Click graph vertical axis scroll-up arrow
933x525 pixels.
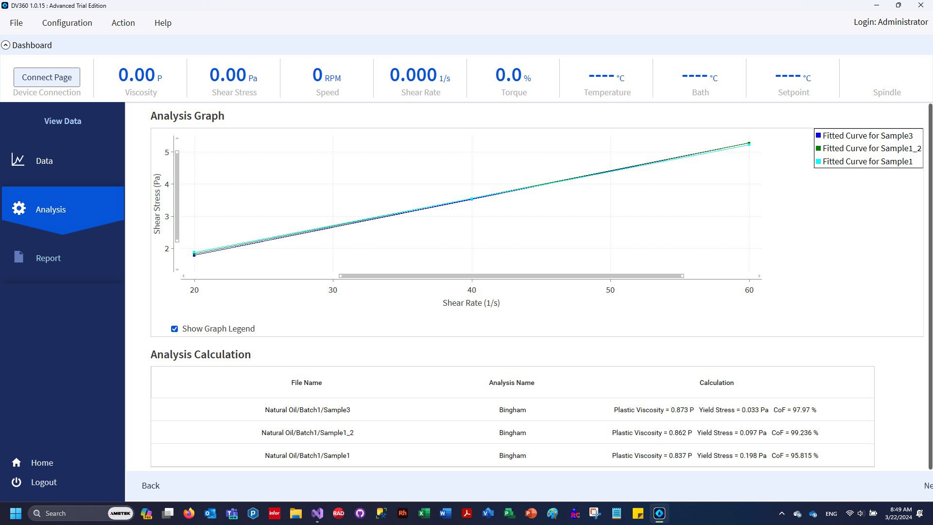[177, 139]
